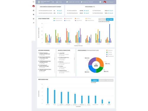Viewport: 148px width, 111px height.
Task: Select Laptop [Dell] in Recently Issued Items
Action: 62,53
